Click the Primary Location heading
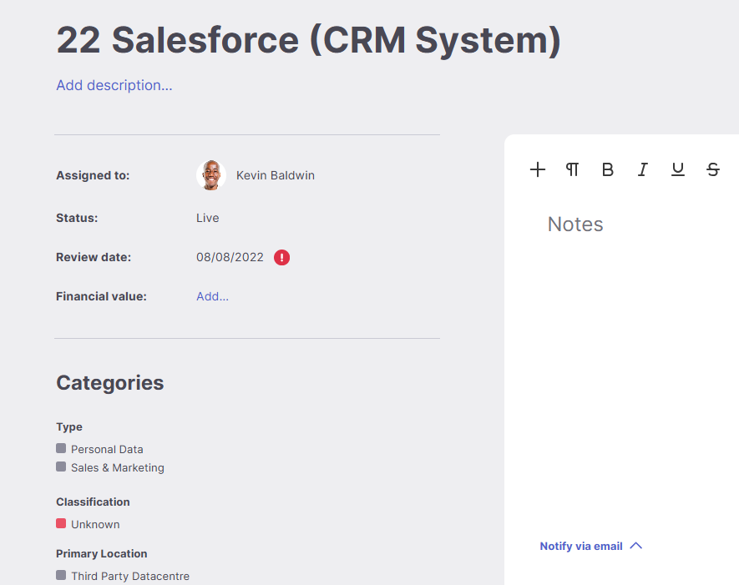Screen dimensions: 739x585 (x=101, y=553)
